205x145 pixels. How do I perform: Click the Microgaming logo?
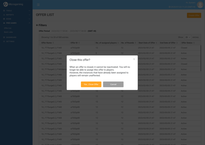coord(13,4)
